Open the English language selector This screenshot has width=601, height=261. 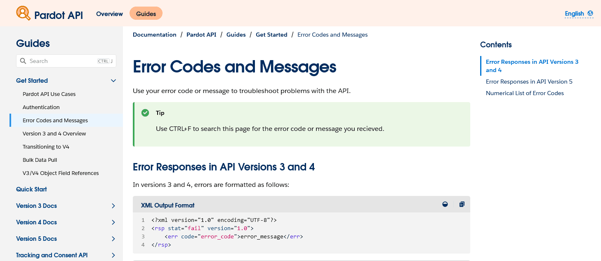[x=574, y=14]
